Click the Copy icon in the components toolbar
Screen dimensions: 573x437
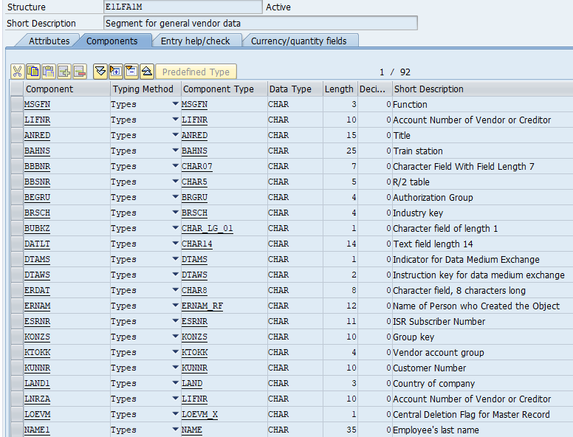pos(33,72)
